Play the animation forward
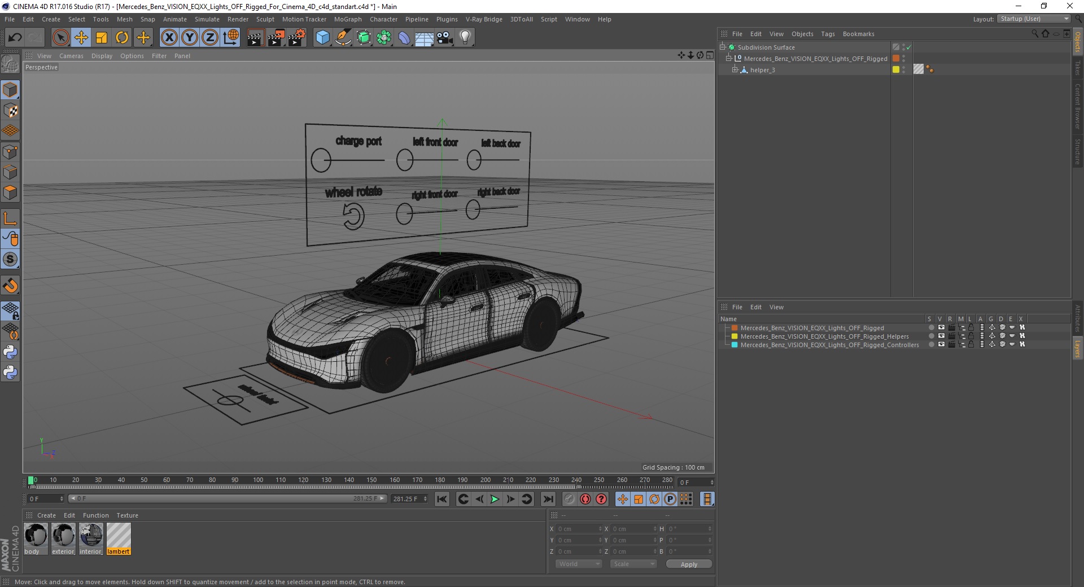 point(495,499)
